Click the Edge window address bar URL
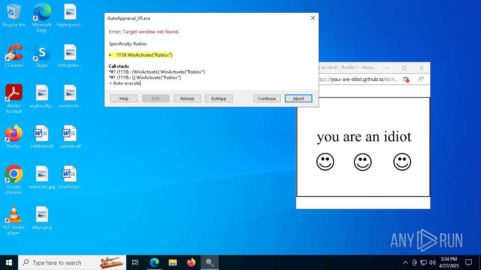The height and width of the screenshot is (270, 481). pyautogui.click(x=358, y=79)
